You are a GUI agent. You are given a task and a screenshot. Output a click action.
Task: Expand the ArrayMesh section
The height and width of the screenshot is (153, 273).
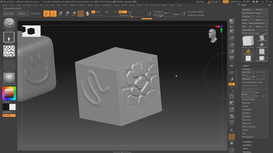pos(247,142)
